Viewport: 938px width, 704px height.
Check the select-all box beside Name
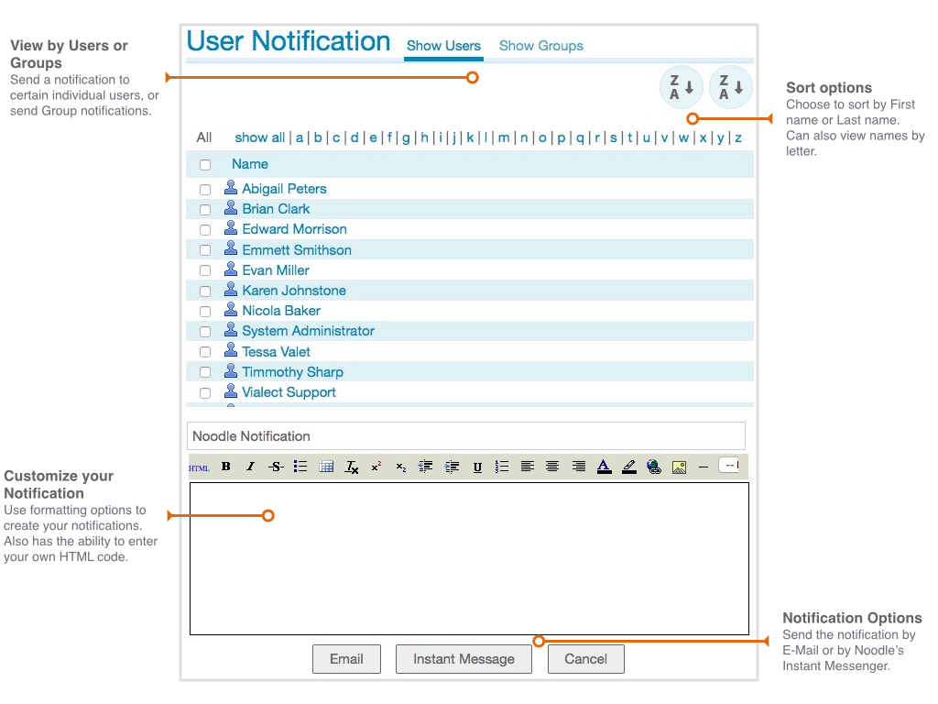point(205,165)
